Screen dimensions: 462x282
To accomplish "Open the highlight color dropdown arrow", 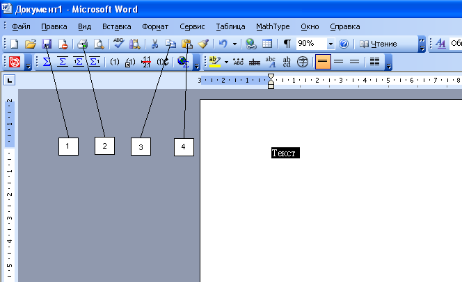I will (x=226, y=62).
